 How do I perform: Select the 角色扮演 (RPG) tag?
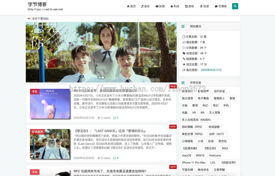(x=193, y=134)
